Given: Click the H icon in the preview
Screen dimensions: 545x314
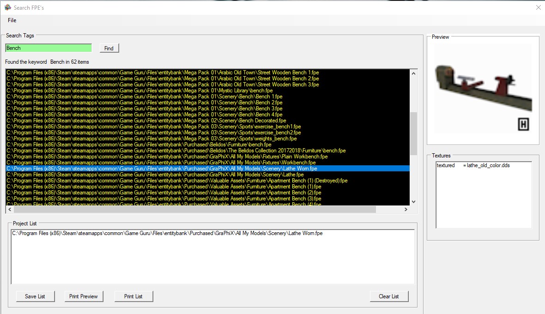Looking at the screenshot, I should 523,124.
